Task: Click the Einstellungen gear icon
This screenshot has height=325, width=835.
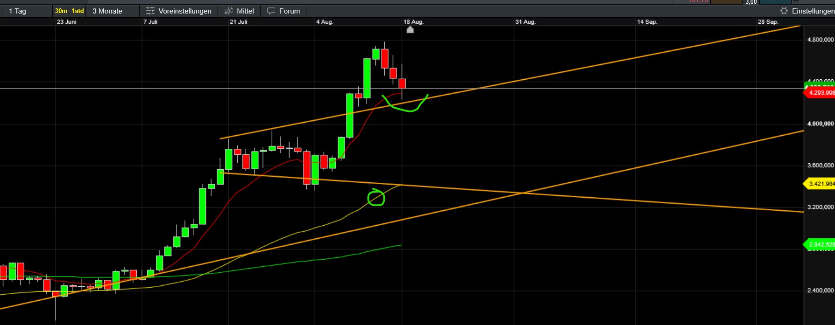Action: pos(784,11)
